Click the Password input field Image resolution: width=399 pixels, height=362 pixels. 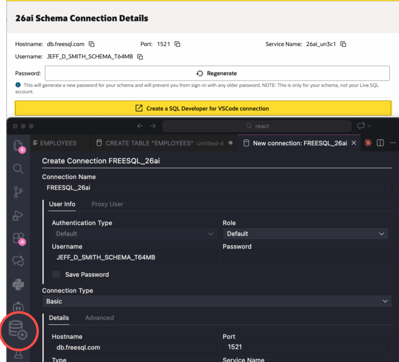pyautogui.click(x=305, y=257)
